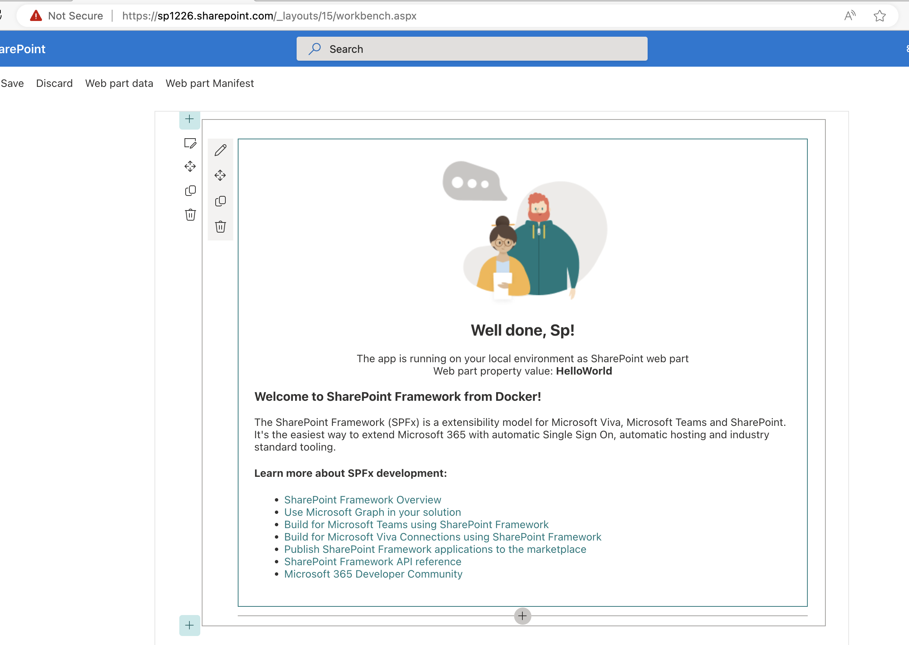The width and height of the screenshot is (909, 645).
Task: Click the Not Secure warning indicator
Action: tap(66, 16)
